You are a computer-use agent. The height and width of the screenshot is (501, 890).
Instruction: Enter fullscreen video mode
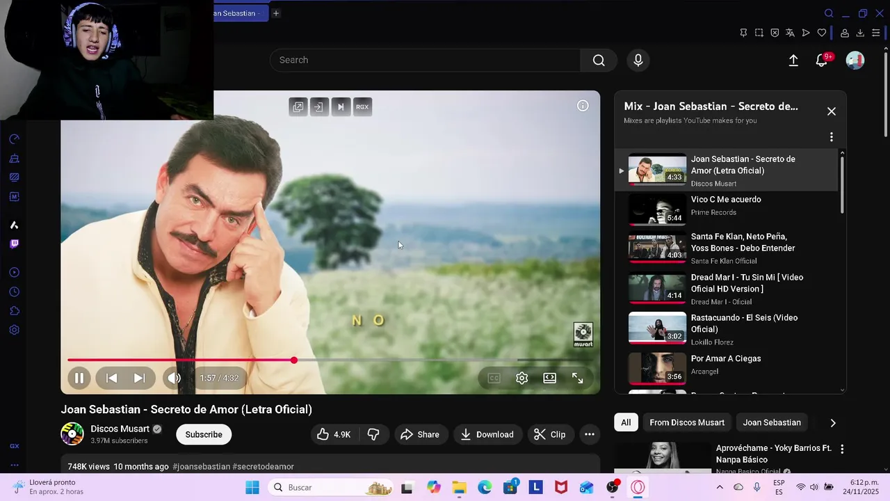(x=577, y=378)
